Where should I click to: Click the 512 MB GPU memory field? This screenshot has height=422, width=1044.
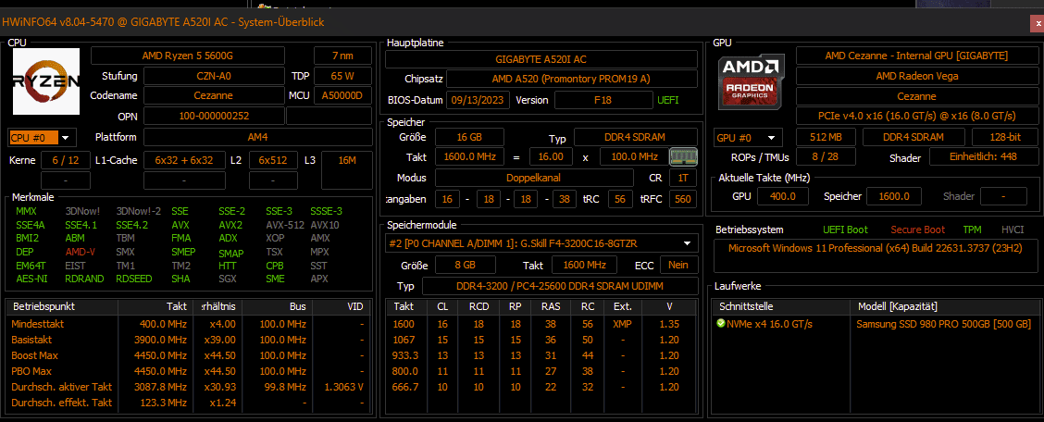[826, 138]
